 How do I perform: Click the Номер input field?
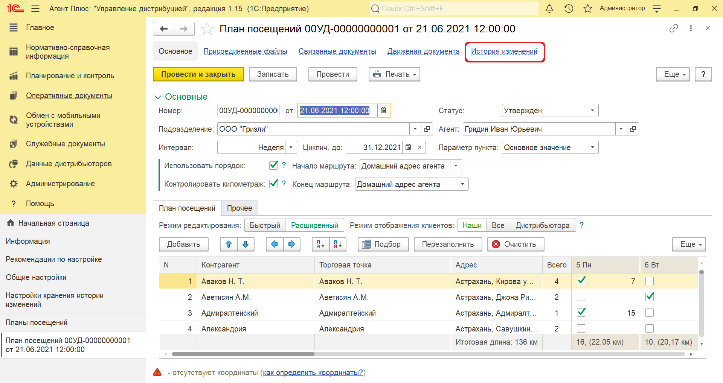(249, 111)
